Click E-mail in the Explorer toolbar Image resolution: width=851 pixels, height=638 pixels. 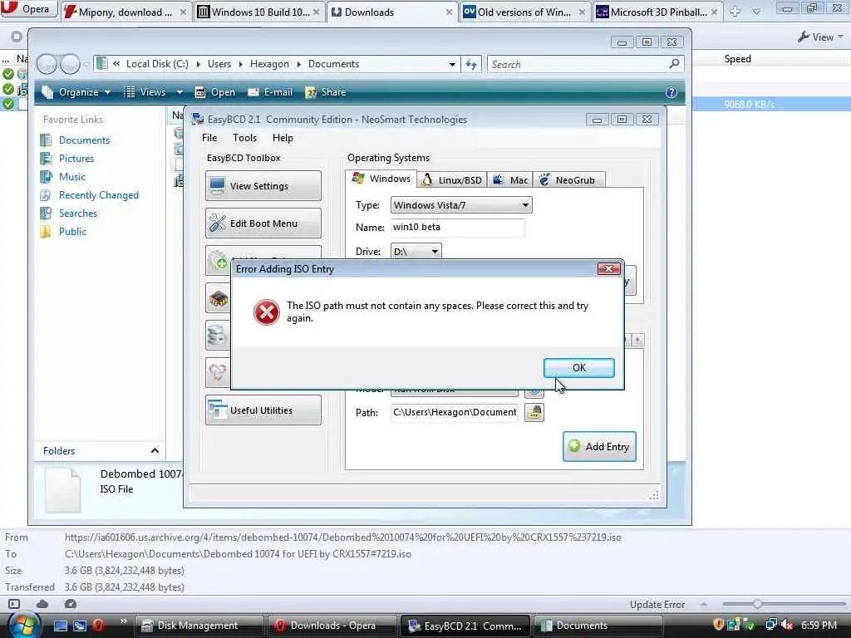click(270, 92)
